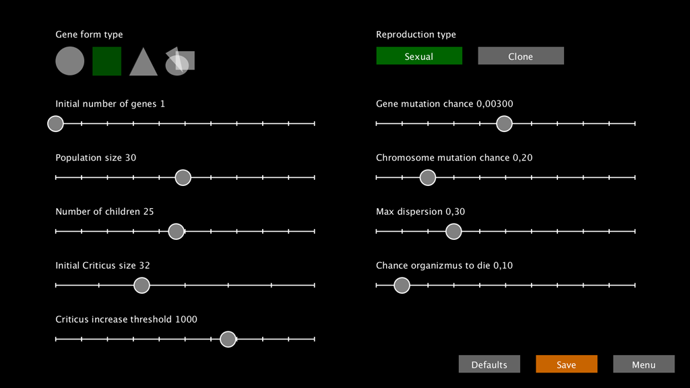The image size is (690, 388).
Task: Enable Sexual reproduction type
Action: (419, 57)
